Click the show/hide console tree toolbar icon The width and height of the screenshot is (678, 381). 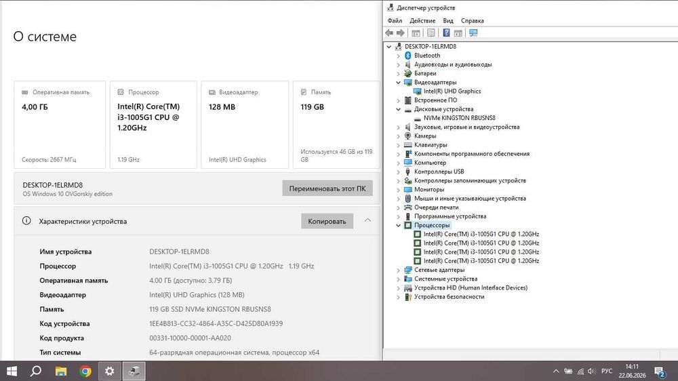coord(416,33)
